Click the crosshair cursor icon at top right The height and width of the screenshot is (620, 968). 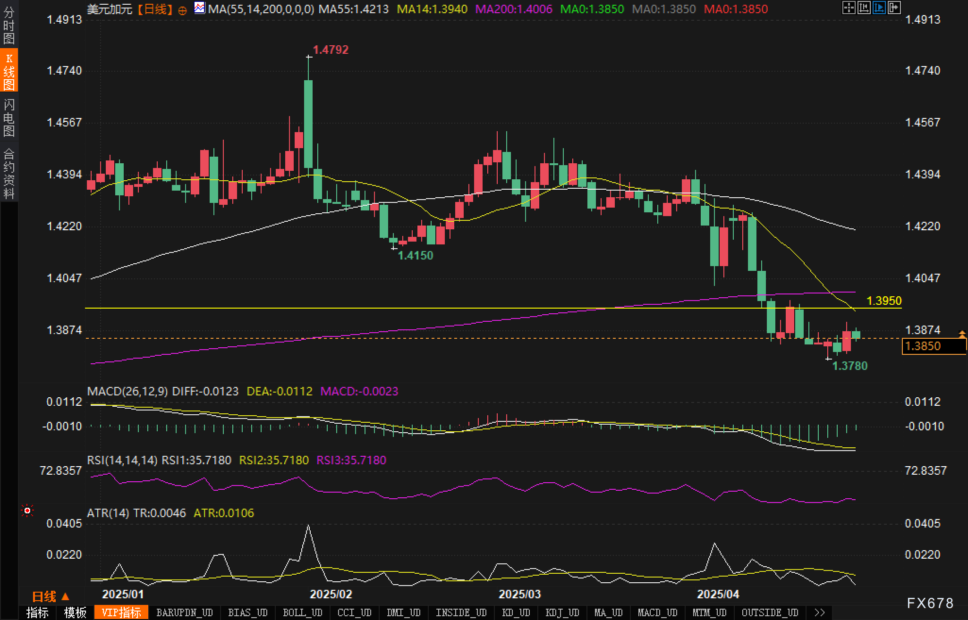tap(849, 8)
